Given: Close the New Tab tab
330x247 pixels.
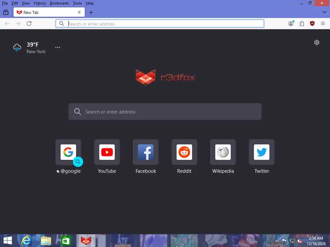Looking at the screenshot, I should pos(79,13).
